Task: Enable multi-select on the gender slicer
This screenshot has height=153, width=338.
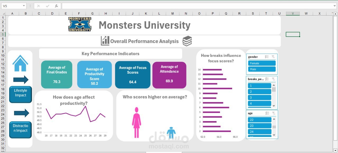Action: (x=267, y=57)
